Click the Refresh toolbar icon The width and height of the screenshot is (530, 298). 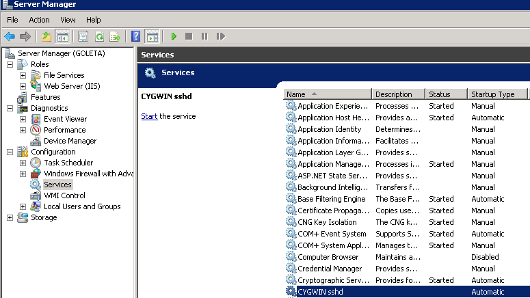pos(99,36)
